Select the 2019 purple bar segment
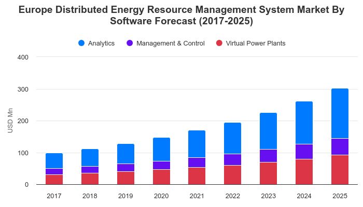 125,168
